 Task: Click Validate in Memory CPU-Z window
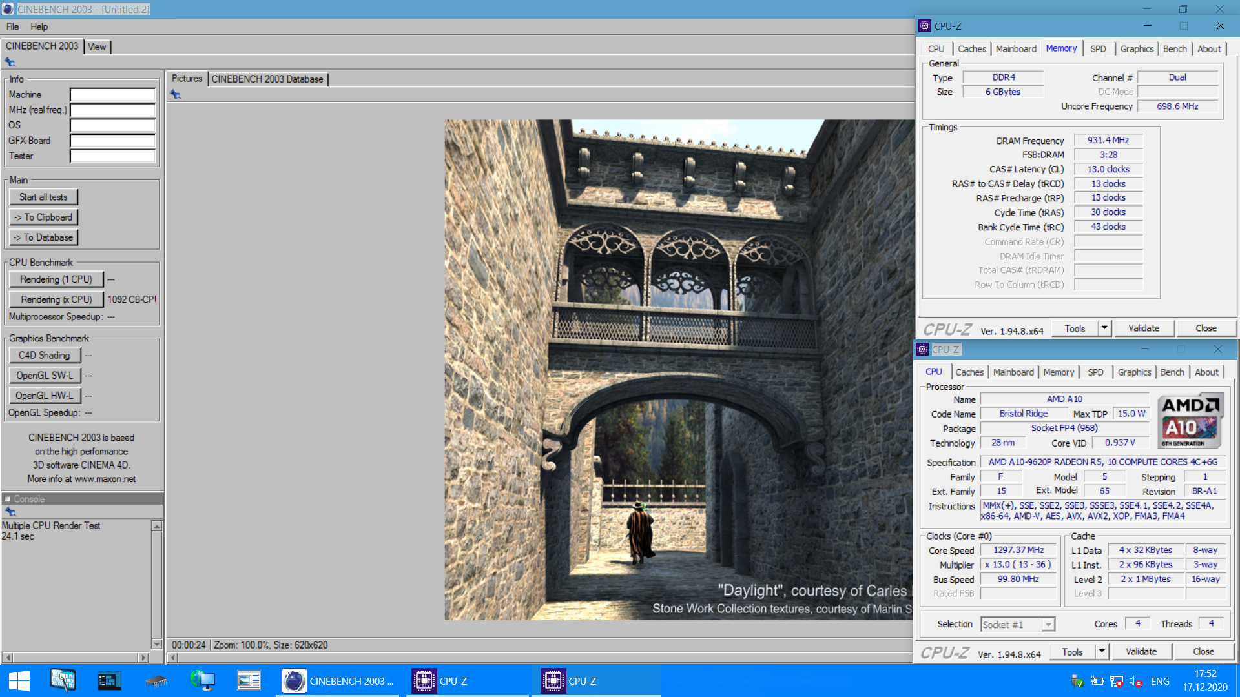[1143, 328]
